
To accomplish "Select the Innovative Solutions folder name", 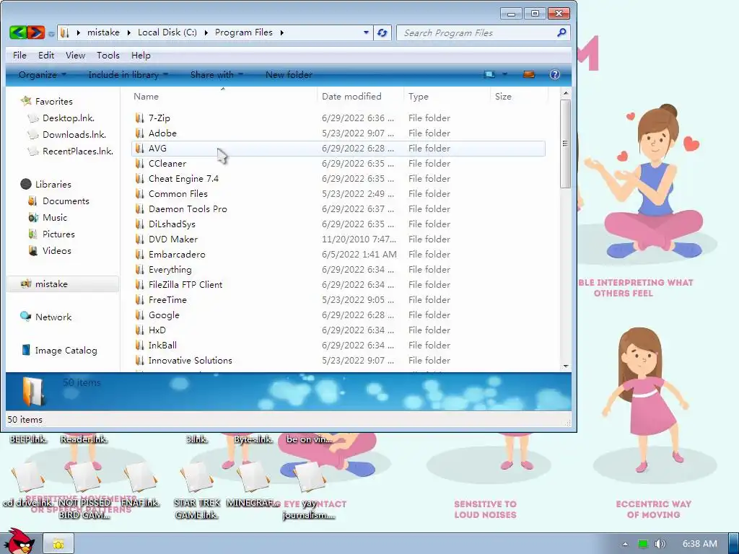I will point(191,361).
